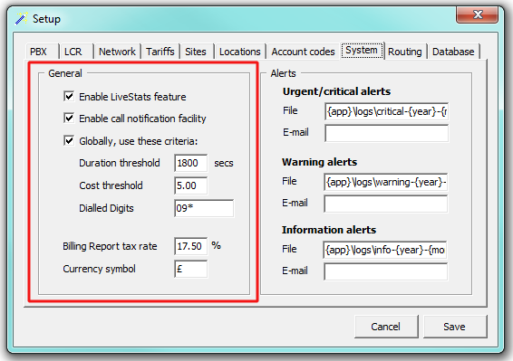The image size is (513, 361).
Task: Edit Warning alerts File path
Action: tap(386, 182)
